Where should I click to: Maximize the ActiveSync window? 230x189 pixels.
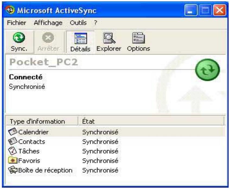[205, 10]
